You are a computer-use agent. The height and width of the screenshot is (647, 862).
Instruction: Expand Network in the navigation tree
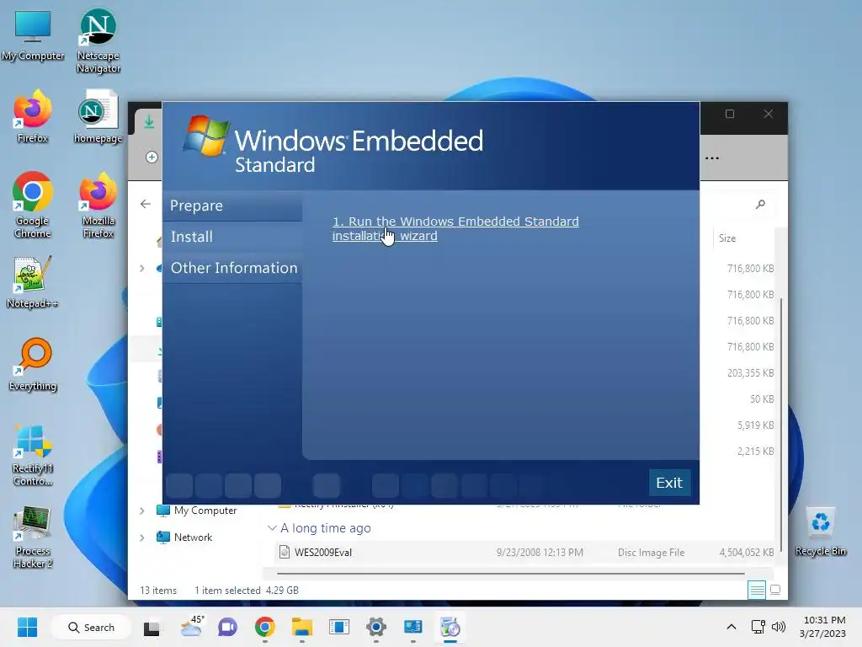coord(141,537)
